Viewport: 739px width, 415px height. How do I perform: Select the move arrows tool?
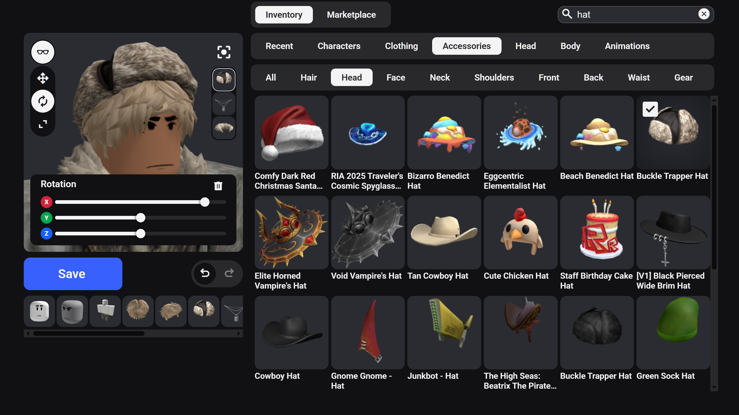43,78
